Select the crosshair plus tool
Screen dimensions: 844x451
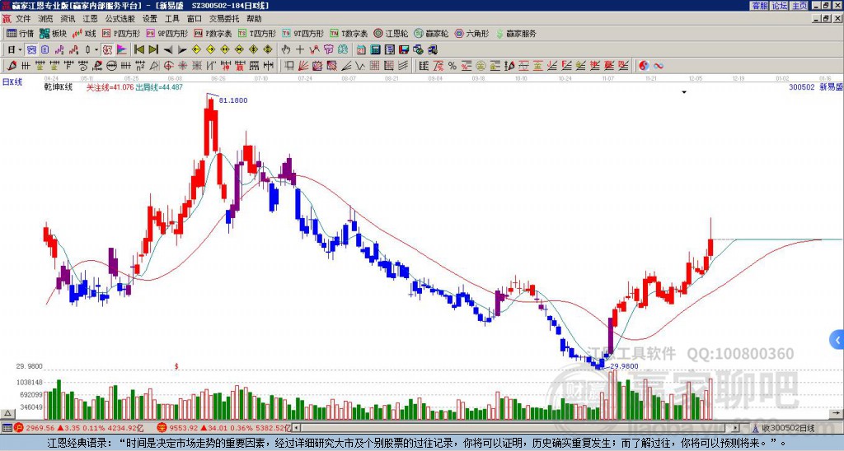[x=300, y=50]
